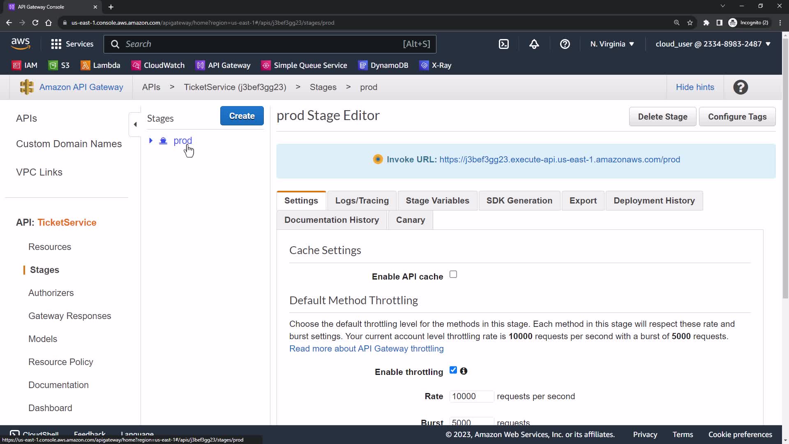The height and width of the screenshot is (444, 789).
Task: Open the Invoke URL link
Action: coord(559,160)
